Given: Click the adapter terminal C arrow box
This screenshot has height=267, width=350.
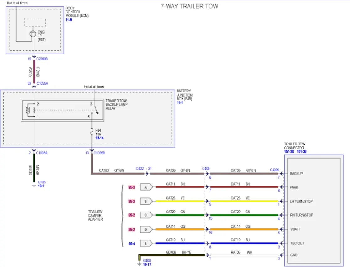Looking at the screenshot, I should pyautogui.click(x=146, y=215).
